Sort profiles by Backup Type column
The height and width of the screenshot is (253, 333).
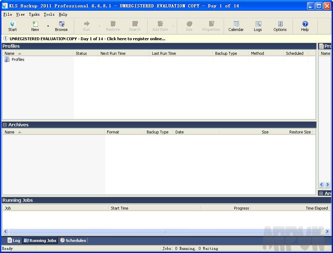coord(231,53)
